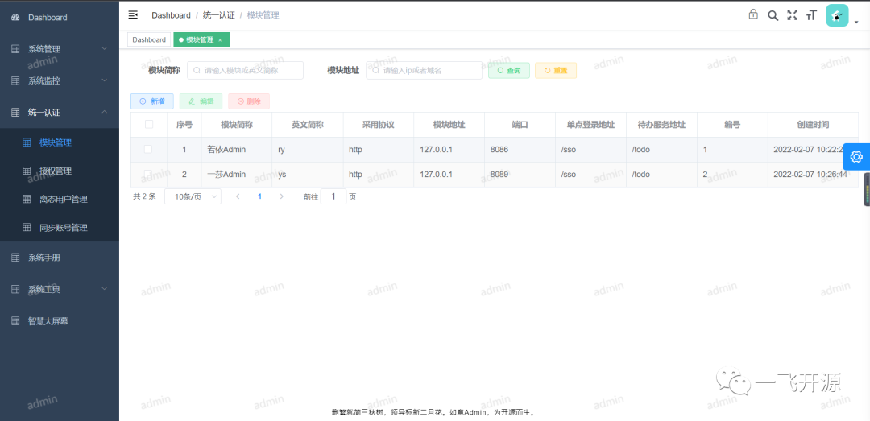Screen dimensions: 870x421
Task: Click the 2022-02-07 10:26:44 cell
Action: click(813, 174)
